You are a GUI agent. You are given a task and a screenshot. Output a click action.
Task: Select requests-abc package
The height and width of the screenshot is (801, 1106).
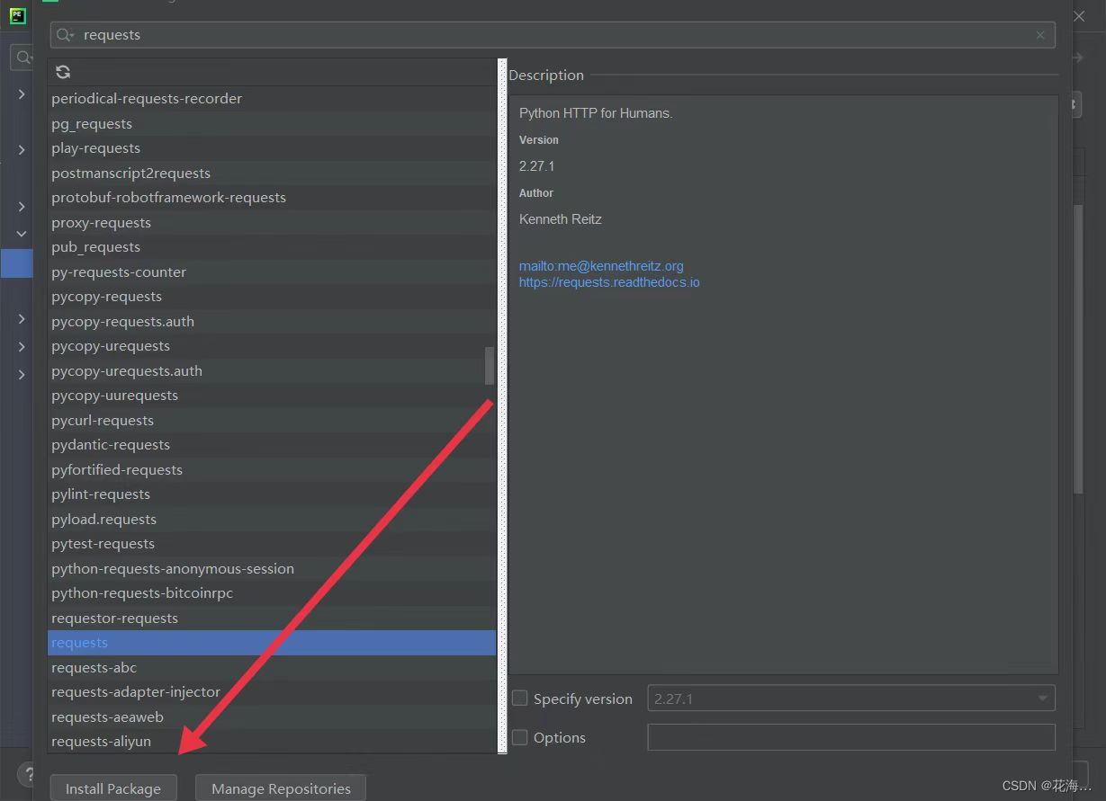click(272, 668)
